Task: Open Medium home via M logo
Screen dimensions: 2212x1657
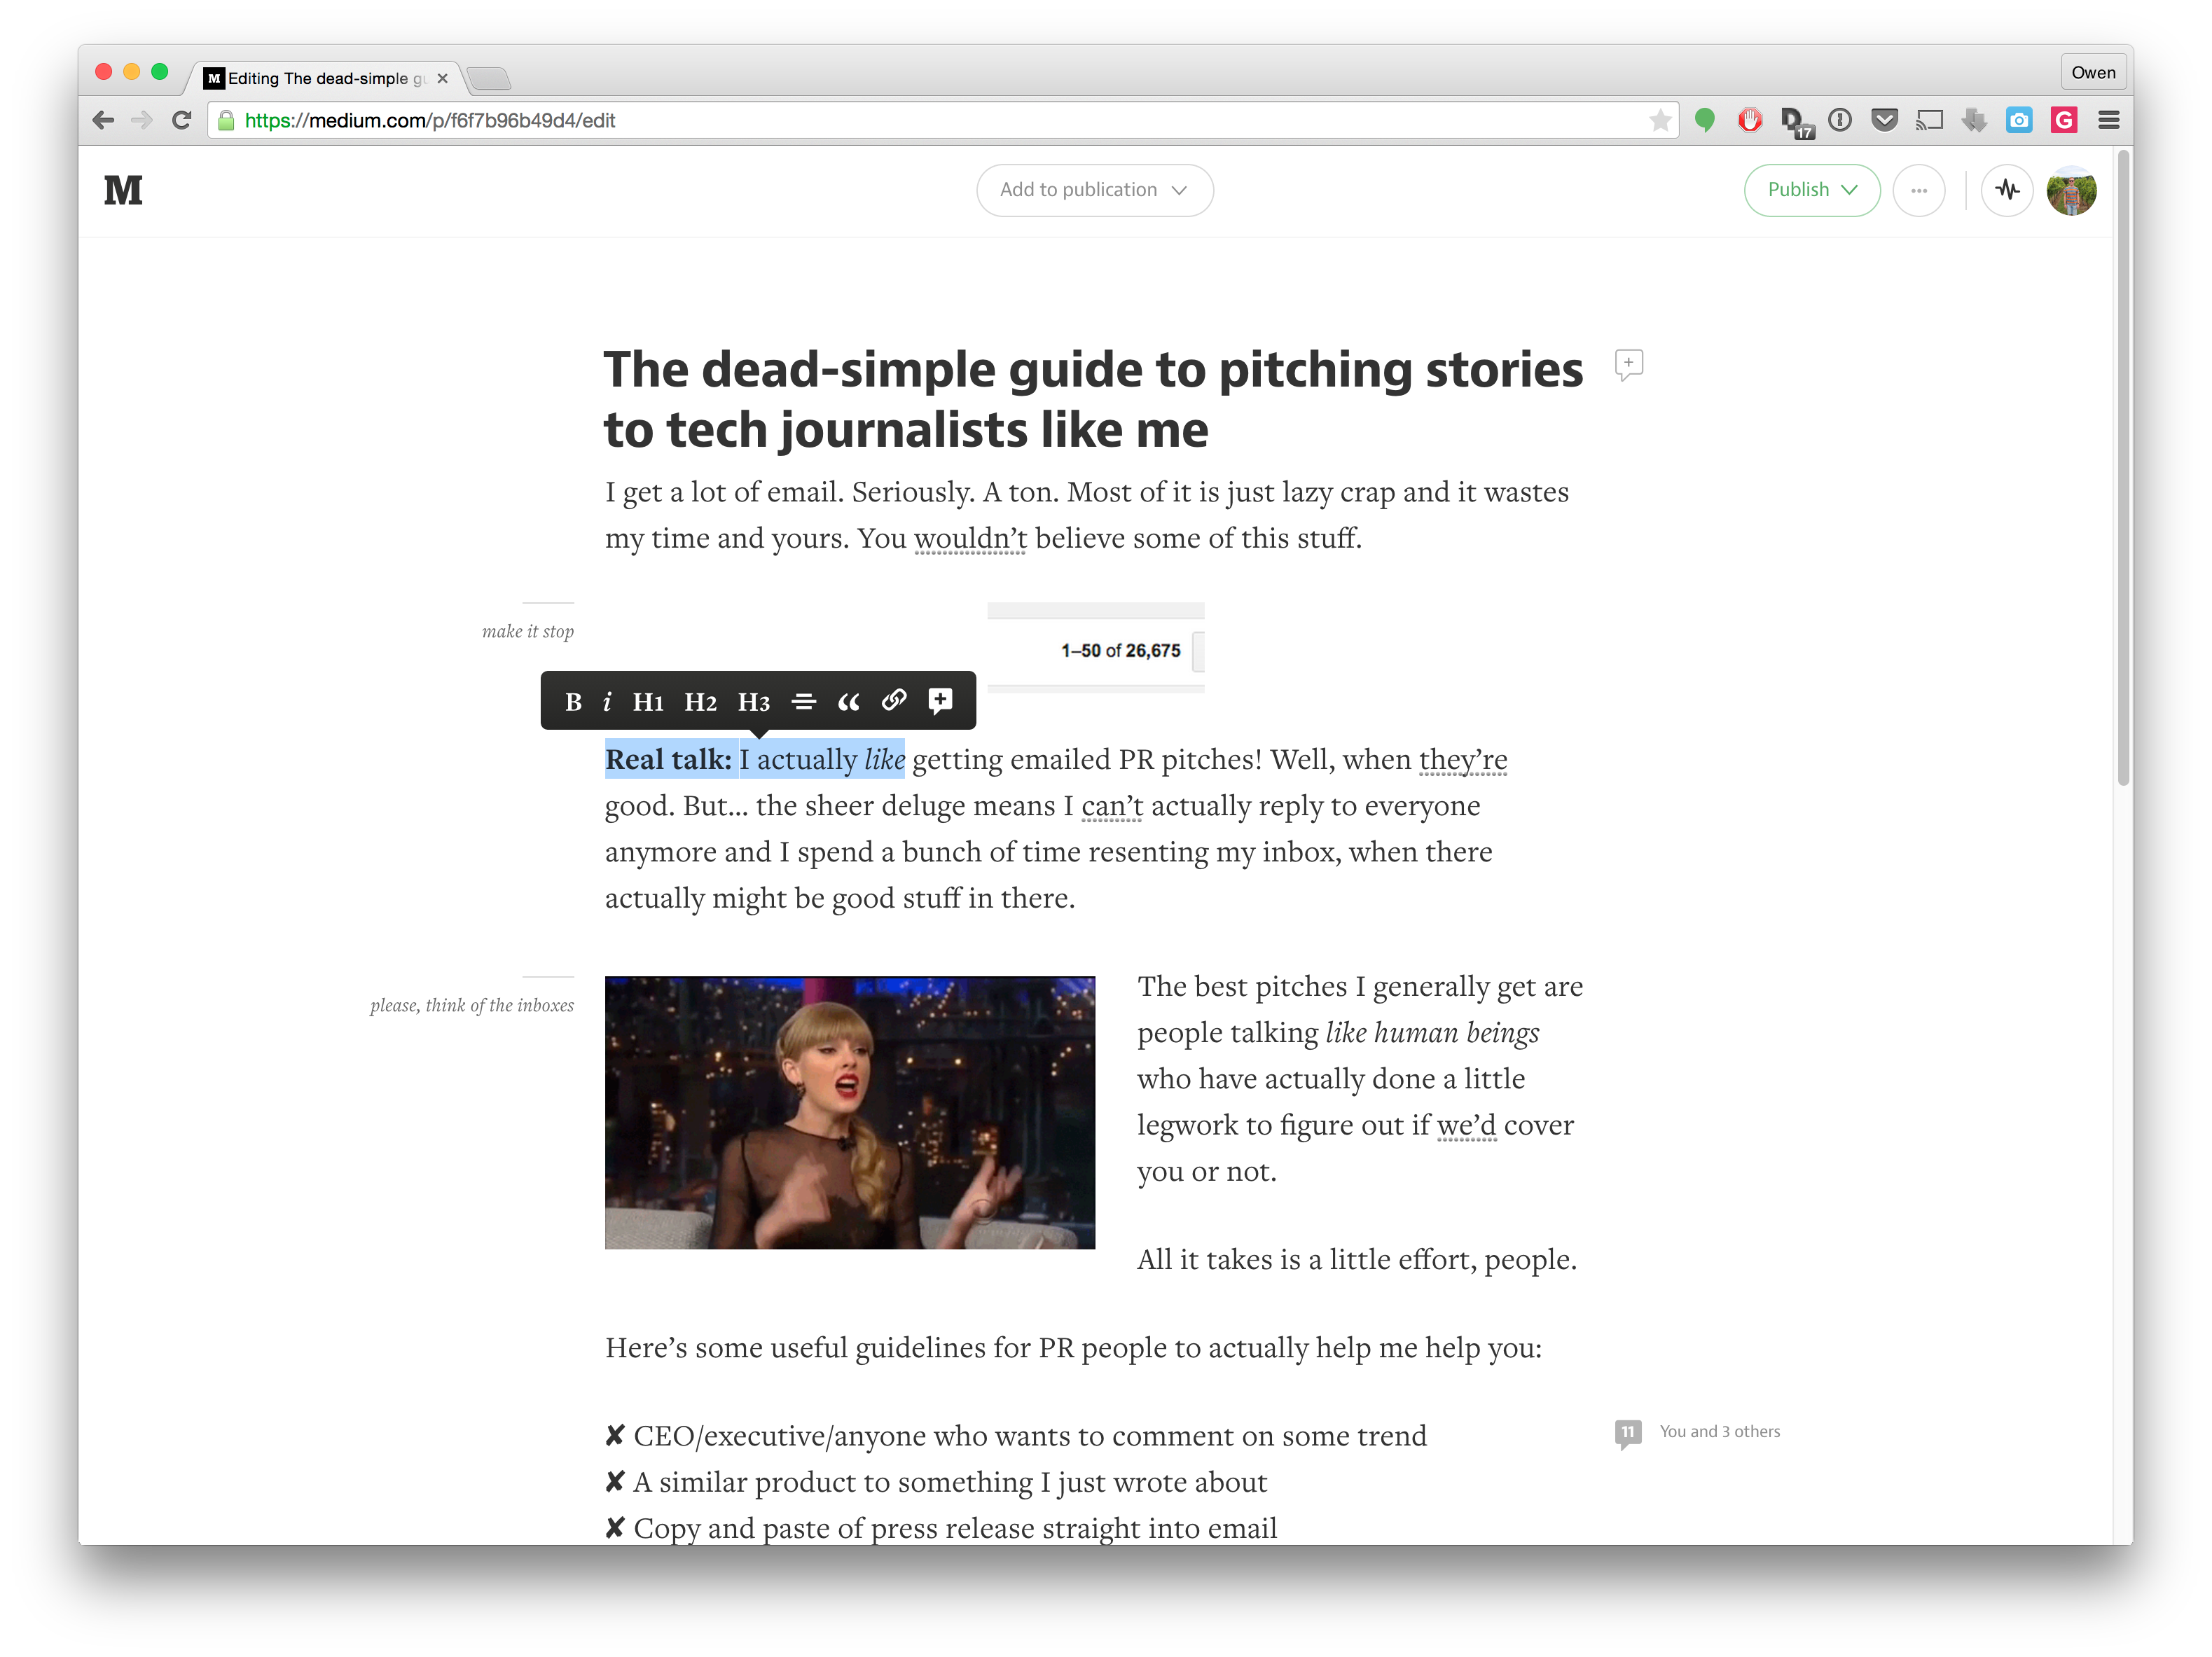Action: [124, 190]
